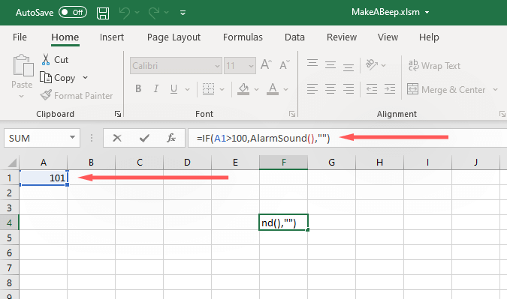Open the Fill Color palette arrow
The width and height of the screenshot is (507, 299).
pyautogui.click(x=256, y=89)
